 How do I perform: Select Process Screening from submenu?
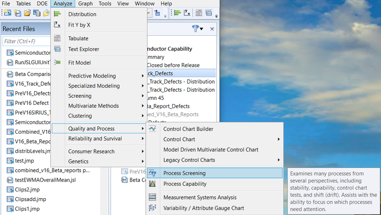click(x=215, y=173)
